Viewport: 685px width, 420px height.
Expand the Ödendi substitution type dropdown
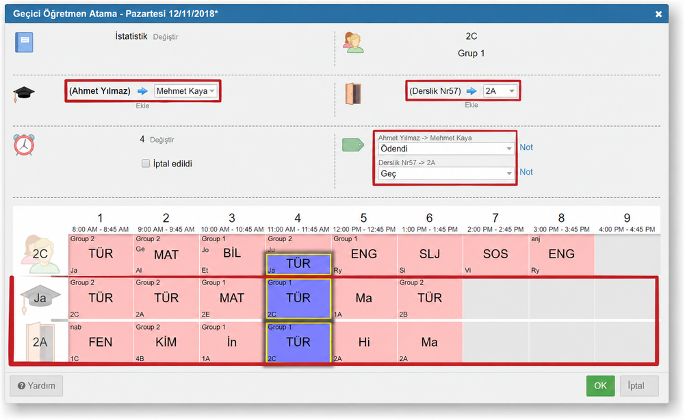[445, 149]
